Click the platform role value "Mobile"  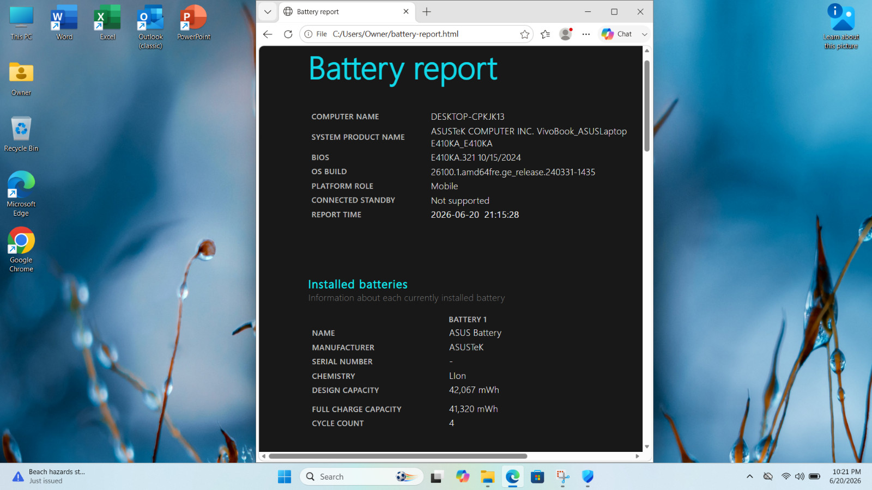point(444,186)
